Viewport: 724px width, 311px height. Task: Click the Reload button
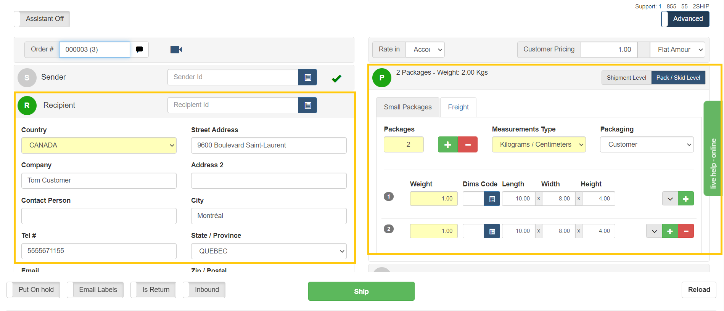(x=699, y=290)
